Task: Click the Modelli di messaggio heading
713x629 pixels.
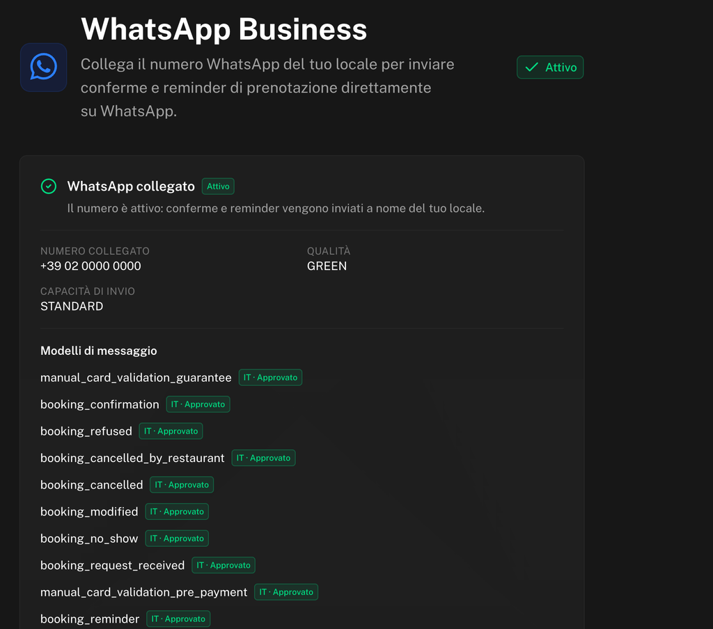Action: 99,351
